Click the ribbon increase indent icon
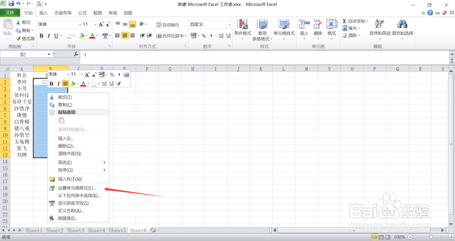This screenshot has height=241, width=455. click(x=149, y=35)
